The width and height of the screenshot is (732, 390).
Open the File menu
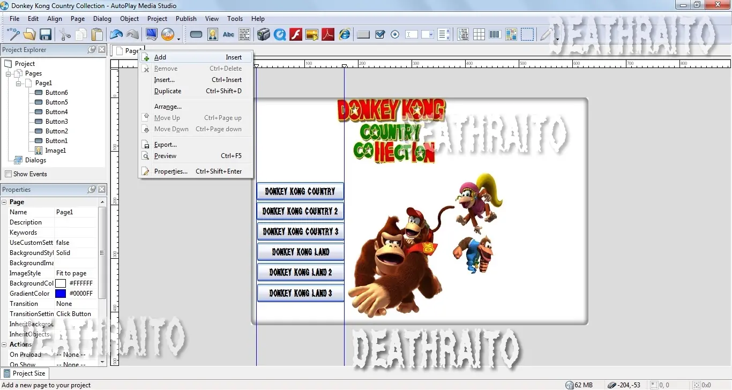click(x=14, y=18)
